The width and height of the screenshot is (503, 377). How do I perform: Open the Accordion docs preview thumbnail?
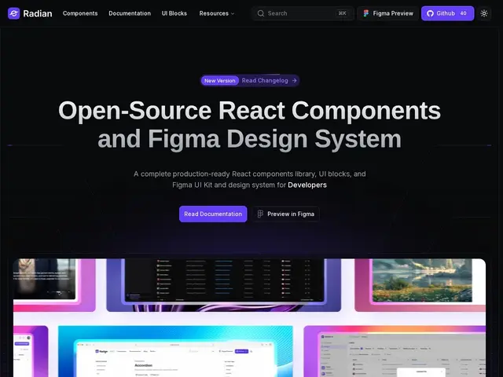pyautogui.click(x=175, y=351)
